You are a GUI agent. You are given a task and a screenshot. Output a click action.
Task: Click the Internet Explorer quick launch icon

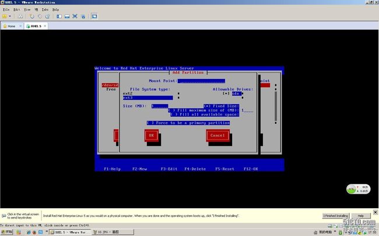point(29,233)
